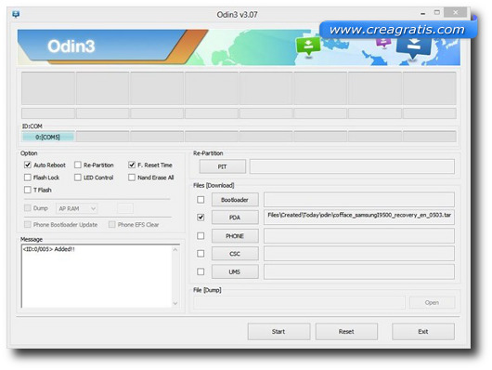Tick the checkbox beside UMS
492x370 pixels.
(201, 271)
